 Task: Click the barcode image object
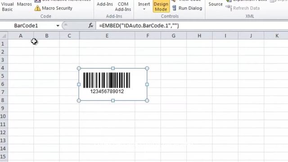pos(107,80)
